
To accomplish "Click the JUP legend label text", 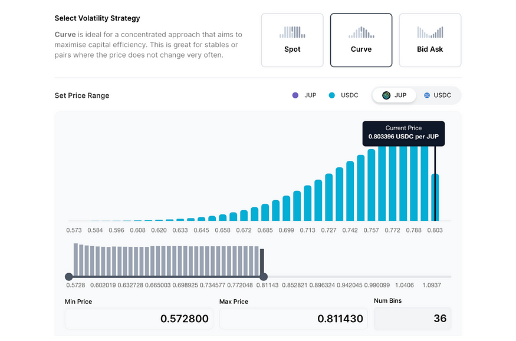I will pos(310,95).
